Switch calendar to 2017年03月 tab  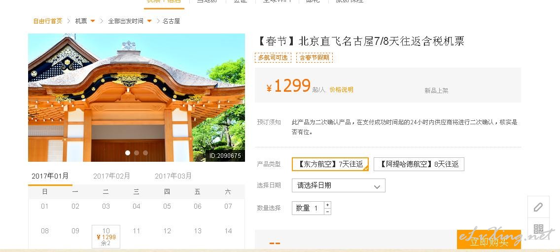[x=173, y=176]
